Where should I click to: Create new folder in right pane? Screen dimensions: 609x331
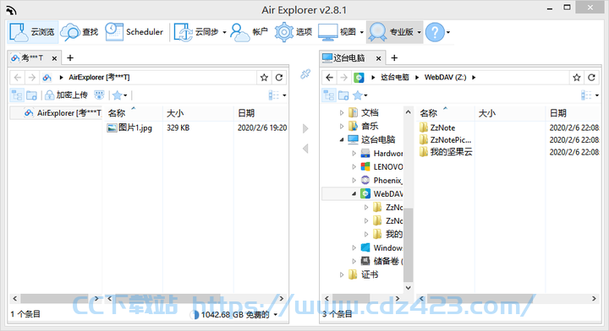343,95
